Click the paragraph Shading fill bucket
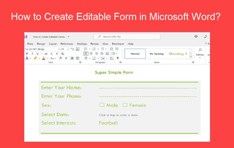The height and width of the screenshot is (148, 234). coord(86,58)
